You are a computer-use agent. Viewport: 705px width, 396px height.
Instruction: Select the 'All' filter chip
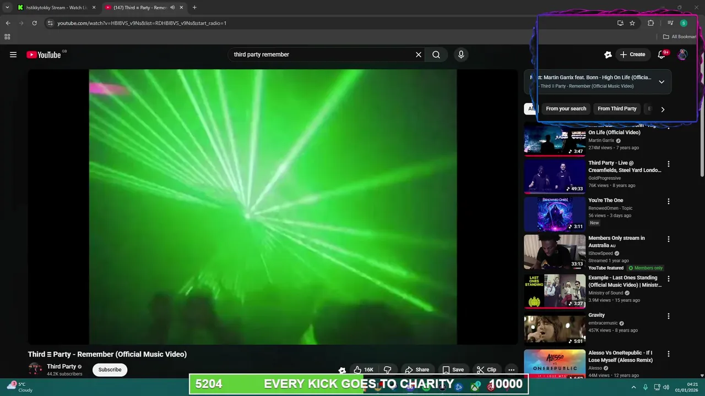(531, 109)
